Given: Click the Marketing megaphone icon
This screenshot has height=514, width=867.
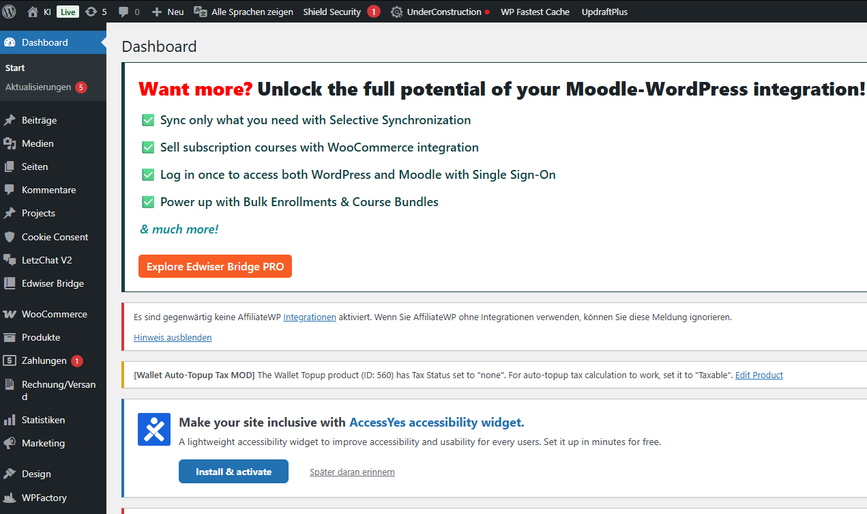Looking at the screenshot, I should pyautogui.click(x=10, y=443).
